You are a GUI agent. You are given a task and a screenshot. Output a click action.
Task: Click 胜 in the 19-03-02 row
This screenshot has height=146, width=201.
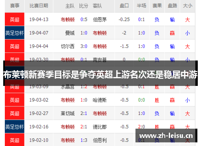(x=157, y=100)
